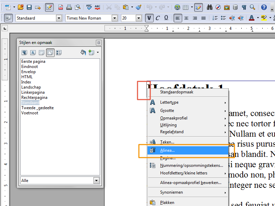Viewport: 275px width, 206px height.
Task: Open the Gallery picture icon
Action: [227, 7]
